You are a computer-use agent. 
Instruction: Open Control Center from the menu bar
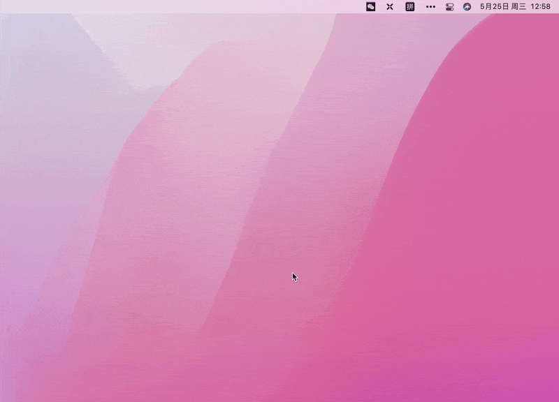point(450,6)
